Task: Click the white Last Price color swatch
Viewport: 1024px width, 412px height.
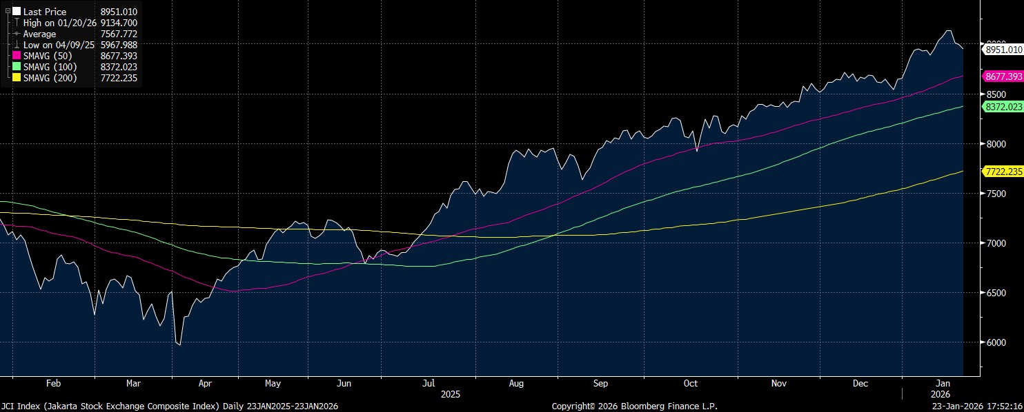Action: tap(17, 12)
